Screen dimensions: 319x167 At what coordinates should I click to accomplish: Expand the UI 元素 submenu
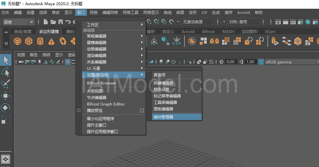click(114, 69)
